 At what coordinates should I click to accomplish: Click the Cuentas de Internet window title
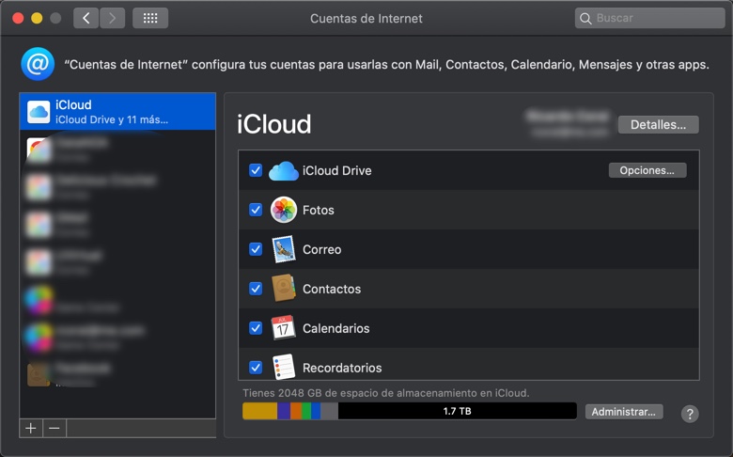click(x=366, y=18)
